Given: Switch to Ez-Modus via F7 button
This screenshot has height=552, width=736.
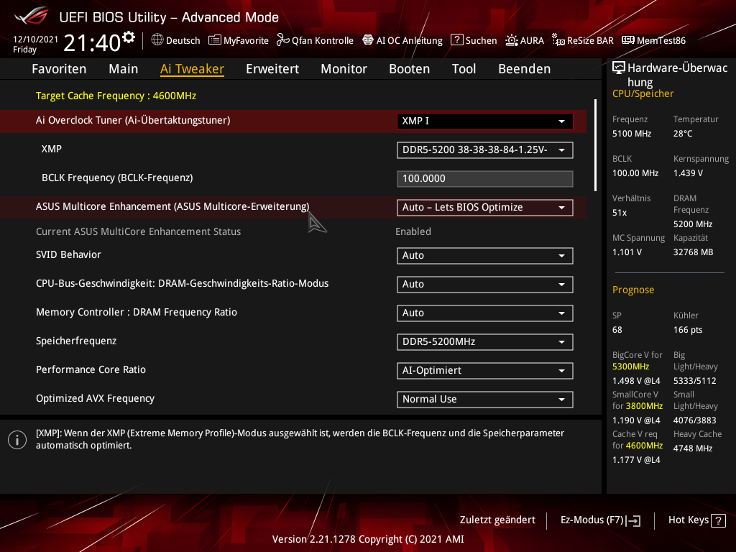Looking at the screenshot, I should 599,520.
